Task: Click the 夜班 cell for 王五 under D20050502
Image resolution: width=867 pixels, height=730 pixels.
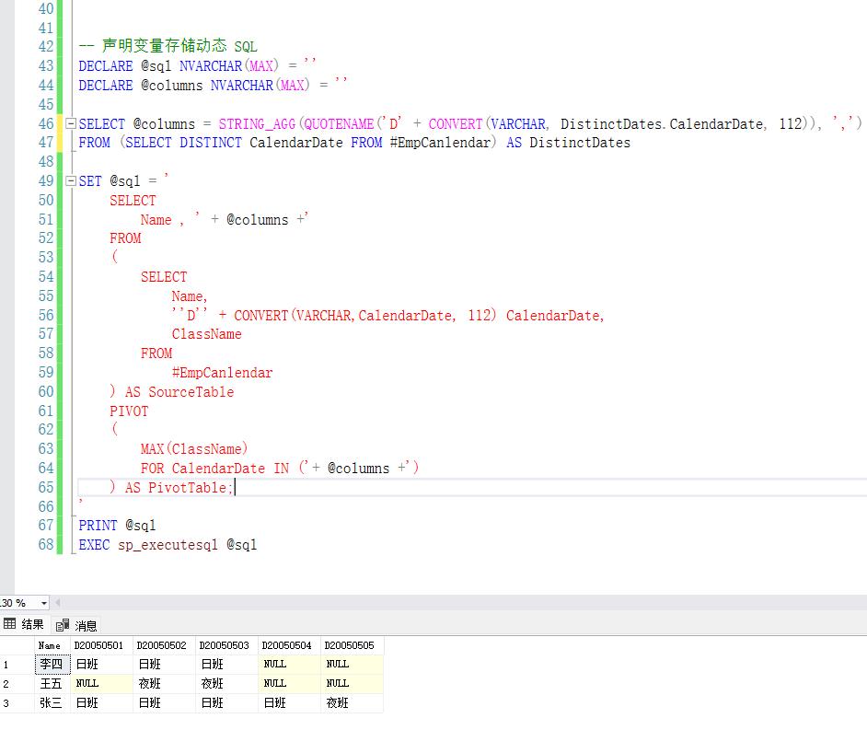Action: coord(164,684)
